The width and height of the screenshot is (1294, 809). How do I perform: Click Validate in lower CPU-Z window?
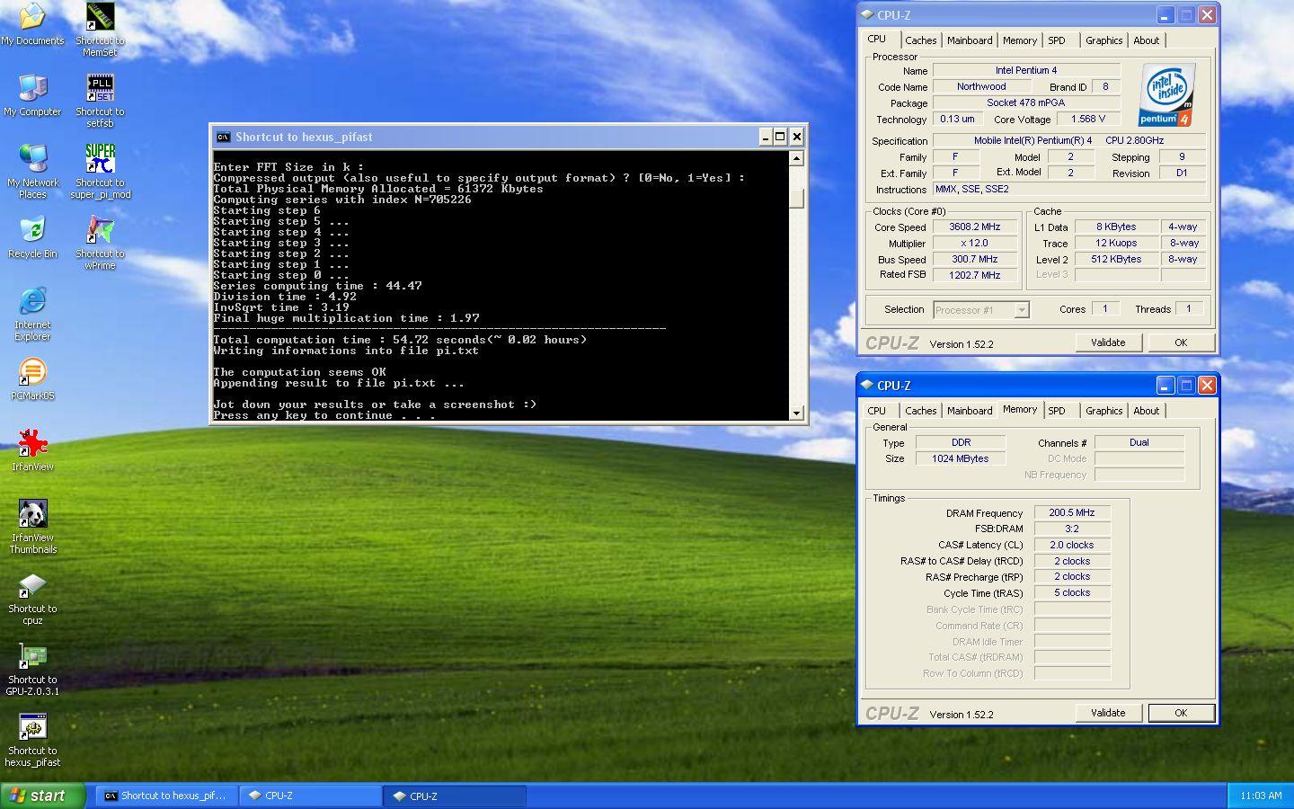pyautogui.click(x=1108, y=713)
